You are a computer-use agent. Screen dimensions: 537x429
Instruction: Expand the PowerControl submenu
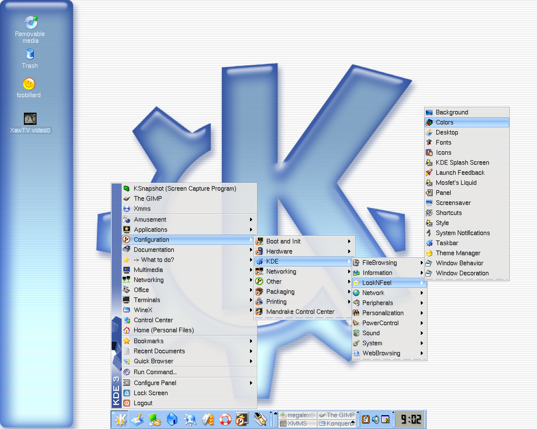(389, 323)
